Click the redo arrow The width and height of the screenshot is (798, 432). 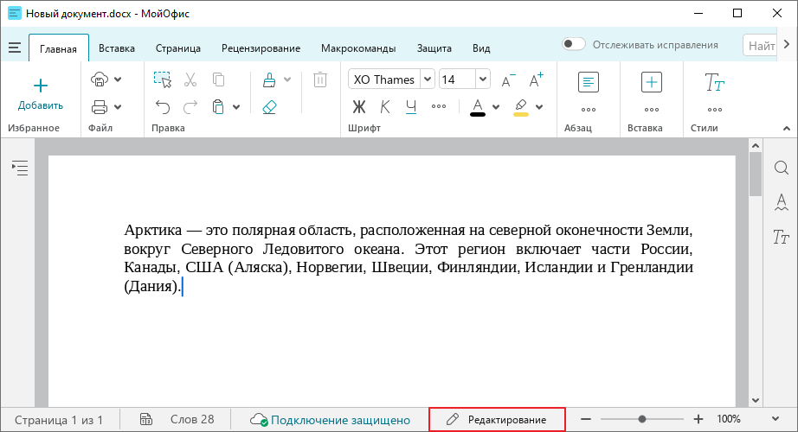point(190,107)
